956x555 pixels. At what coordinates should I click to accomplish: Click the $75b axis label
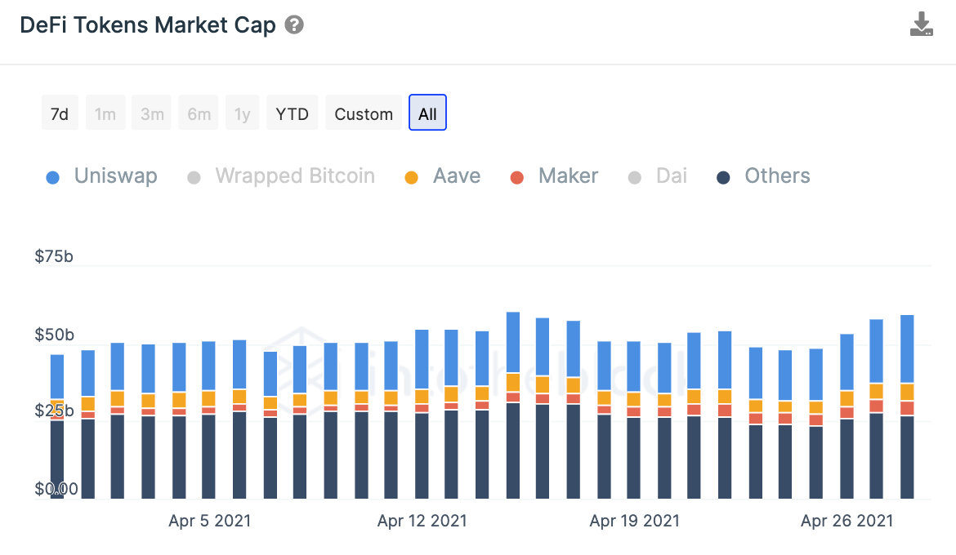click(54, 256)
